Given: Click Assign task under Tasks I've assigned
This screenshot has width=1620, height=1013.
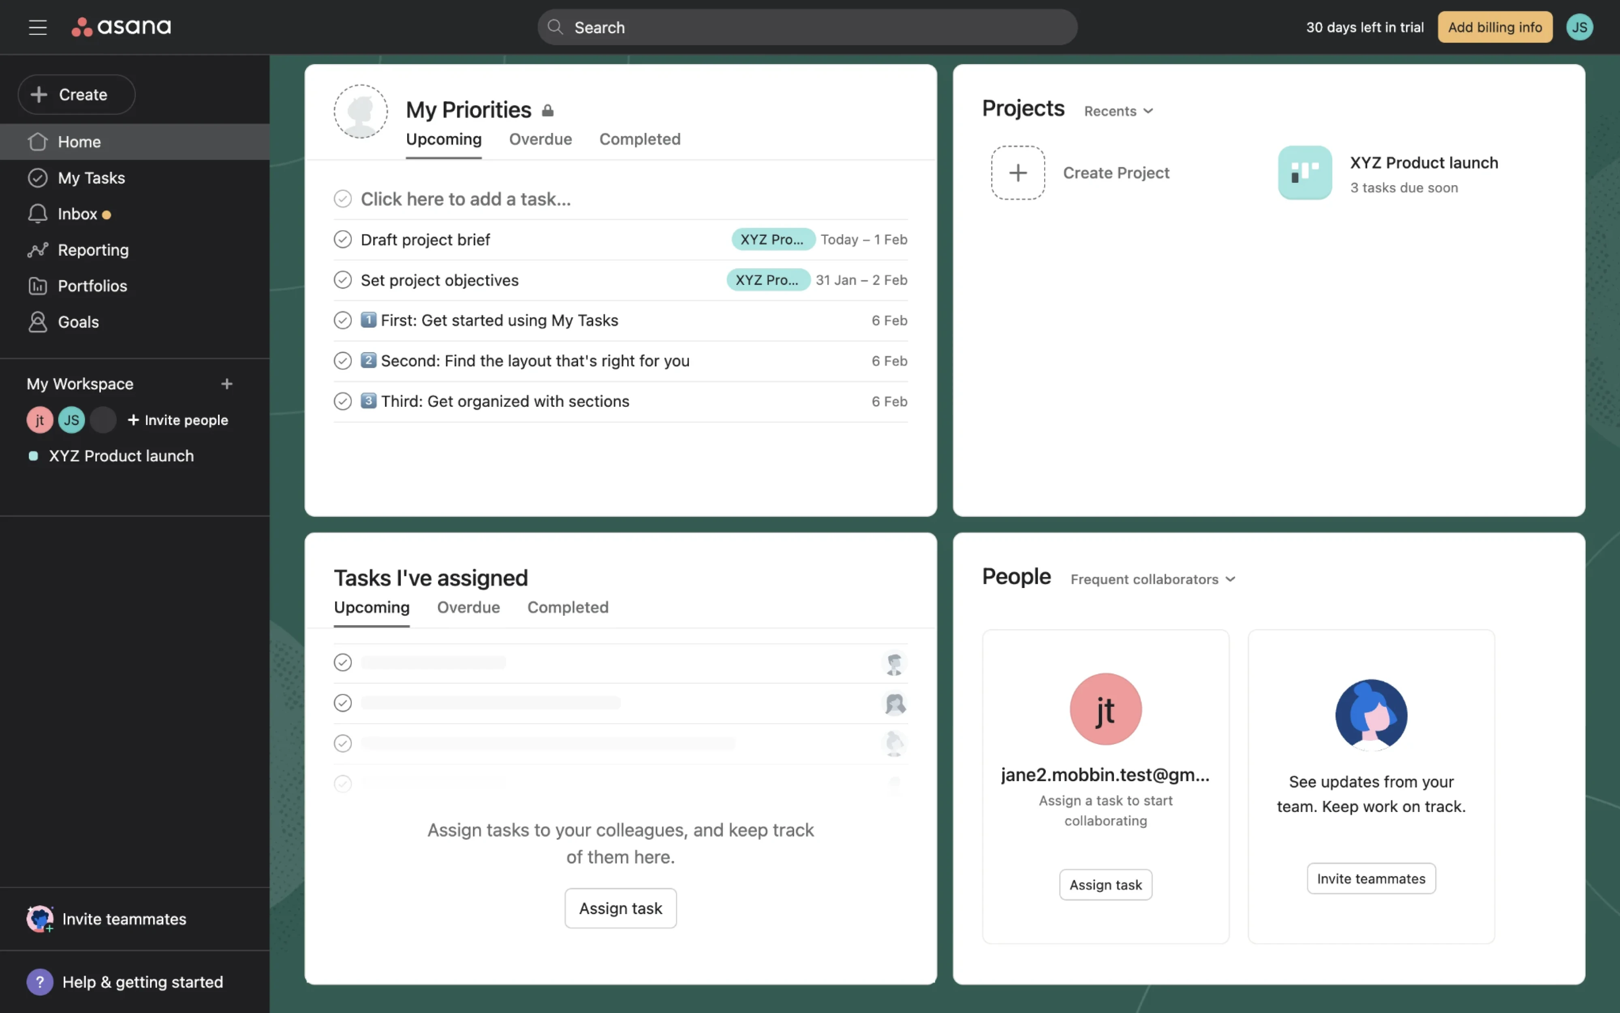Looking at the screenshot, I should 620,908.
